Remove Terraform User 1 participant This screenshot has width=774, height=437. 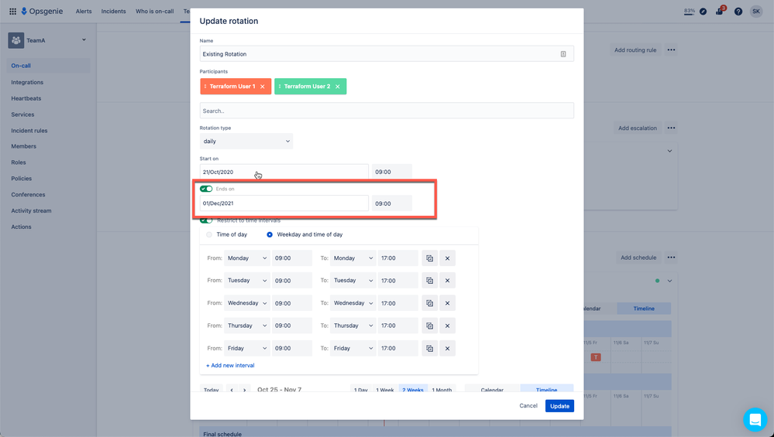pos(263,87)
